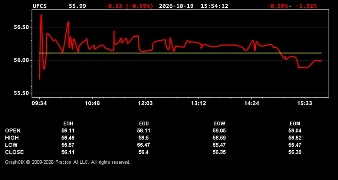This screenshot has width=338, height=180.
Task: Select EOD HIGH value 56.5
Action: [144, 138]
